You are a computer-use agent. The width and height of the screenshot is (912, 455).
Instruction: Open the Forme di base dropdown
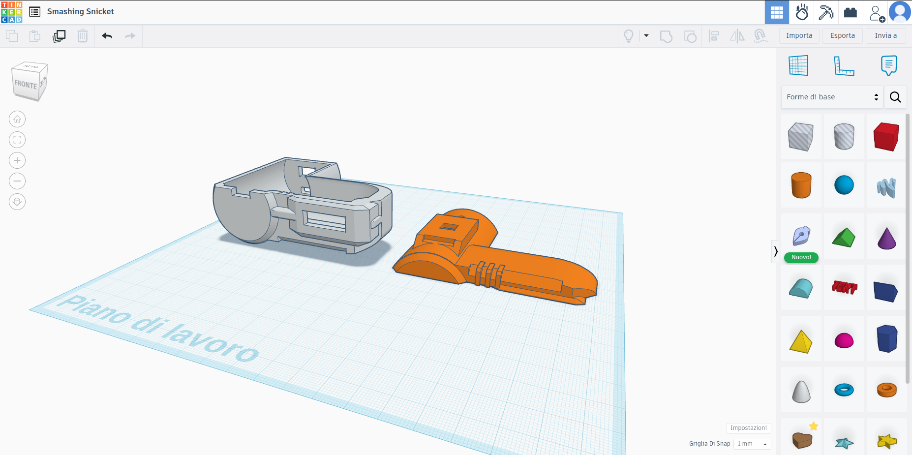(x=832, y=97)
